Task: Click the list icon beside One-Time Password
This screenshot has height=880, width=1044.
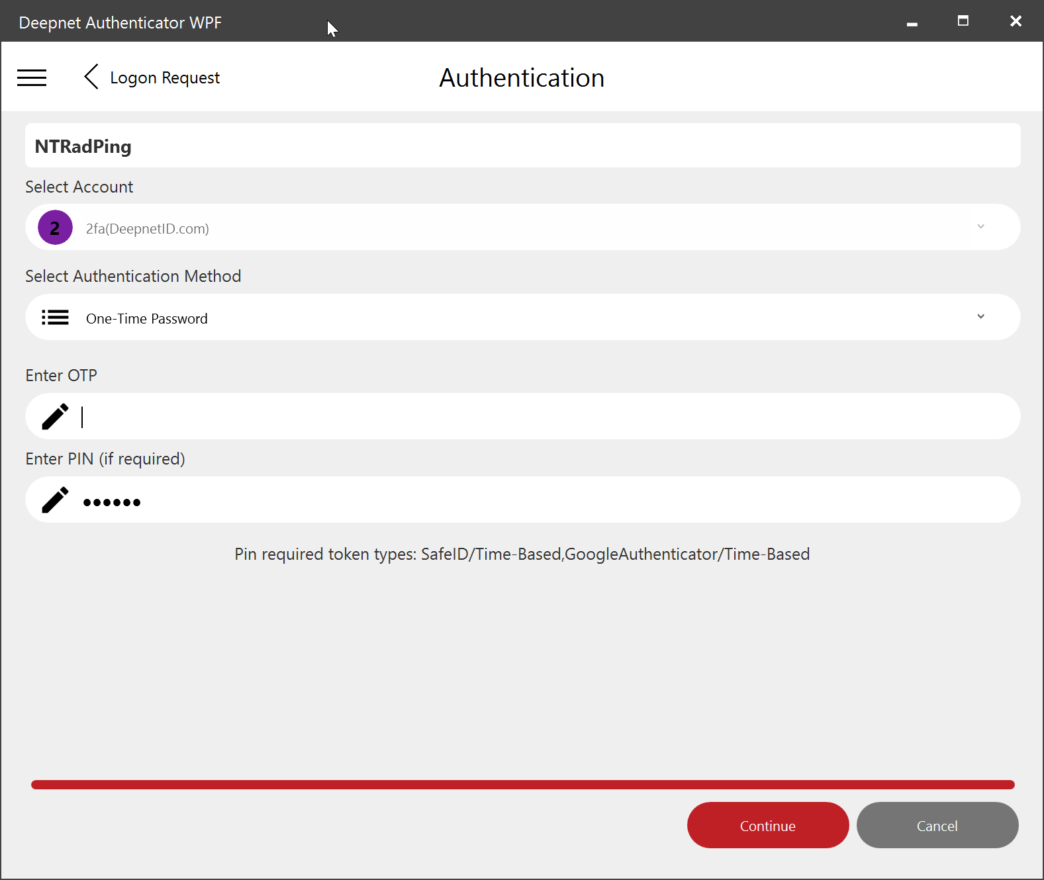Action: (x=55, y=318)
